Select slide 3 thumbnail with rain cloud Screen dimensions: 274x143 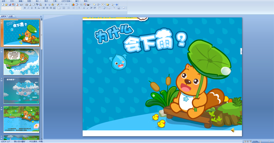coord(22,91)
